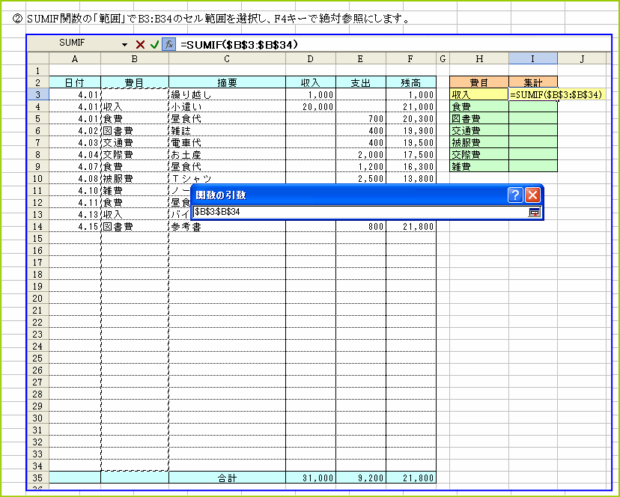Screen dimensions: 620x497
Task: Select the 集計 header cell
Action: click(532, 82)
